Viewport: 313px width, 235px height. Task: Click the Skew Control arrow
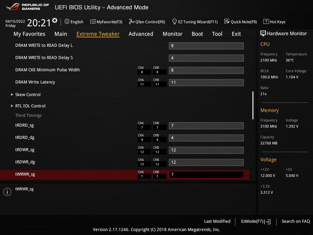point(12,95)
